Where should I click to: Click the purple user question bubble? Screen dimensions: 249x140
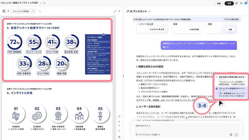pos(199,45)
